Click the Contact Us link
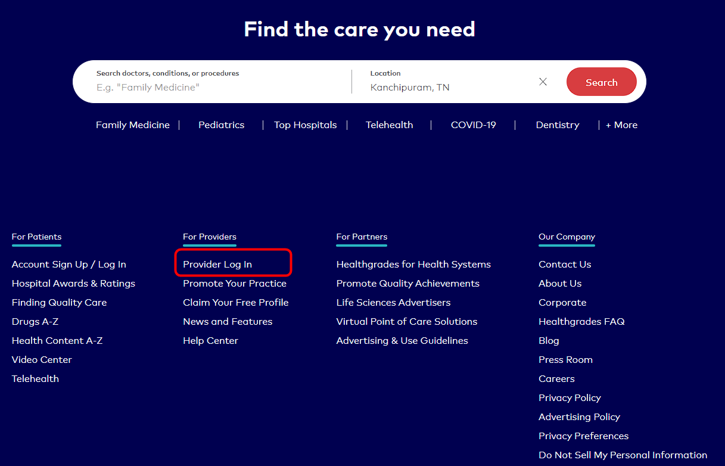This screenshot has width=725, height=466. pyautogui.click(x=565, y=265)
